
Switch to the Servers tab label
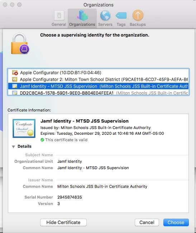105,24
